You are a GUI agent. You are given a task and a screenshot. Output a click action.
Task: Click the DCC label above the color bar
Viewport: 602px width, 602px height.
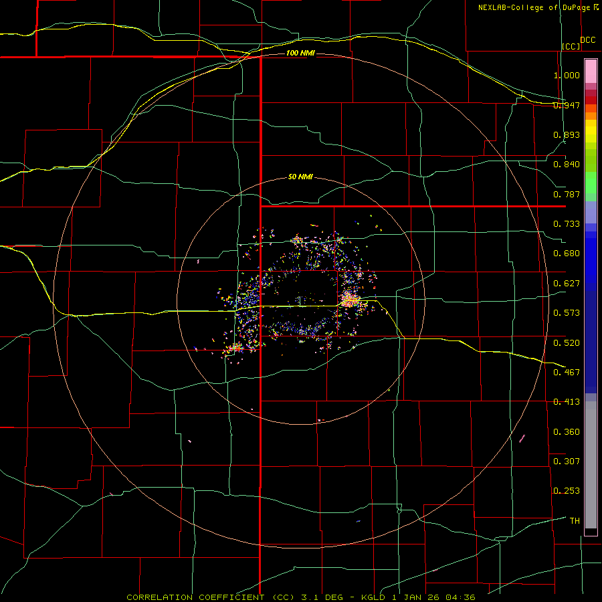click(588, 40)
